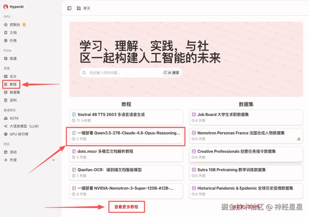The height and width of the screenshot is (217, 309).
Task: Open GPU 排行榜 page
Action: [x=19, y=134]
